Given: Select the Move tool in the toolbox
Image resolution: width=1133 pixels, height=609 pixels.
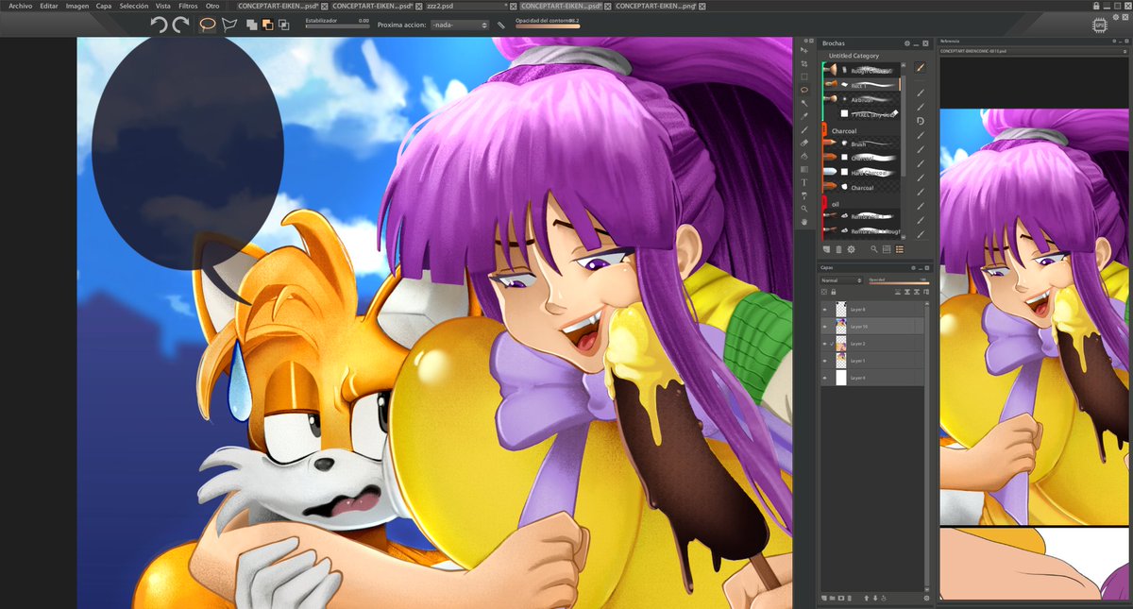Looking at the screenshot, I should click(804, 50).
